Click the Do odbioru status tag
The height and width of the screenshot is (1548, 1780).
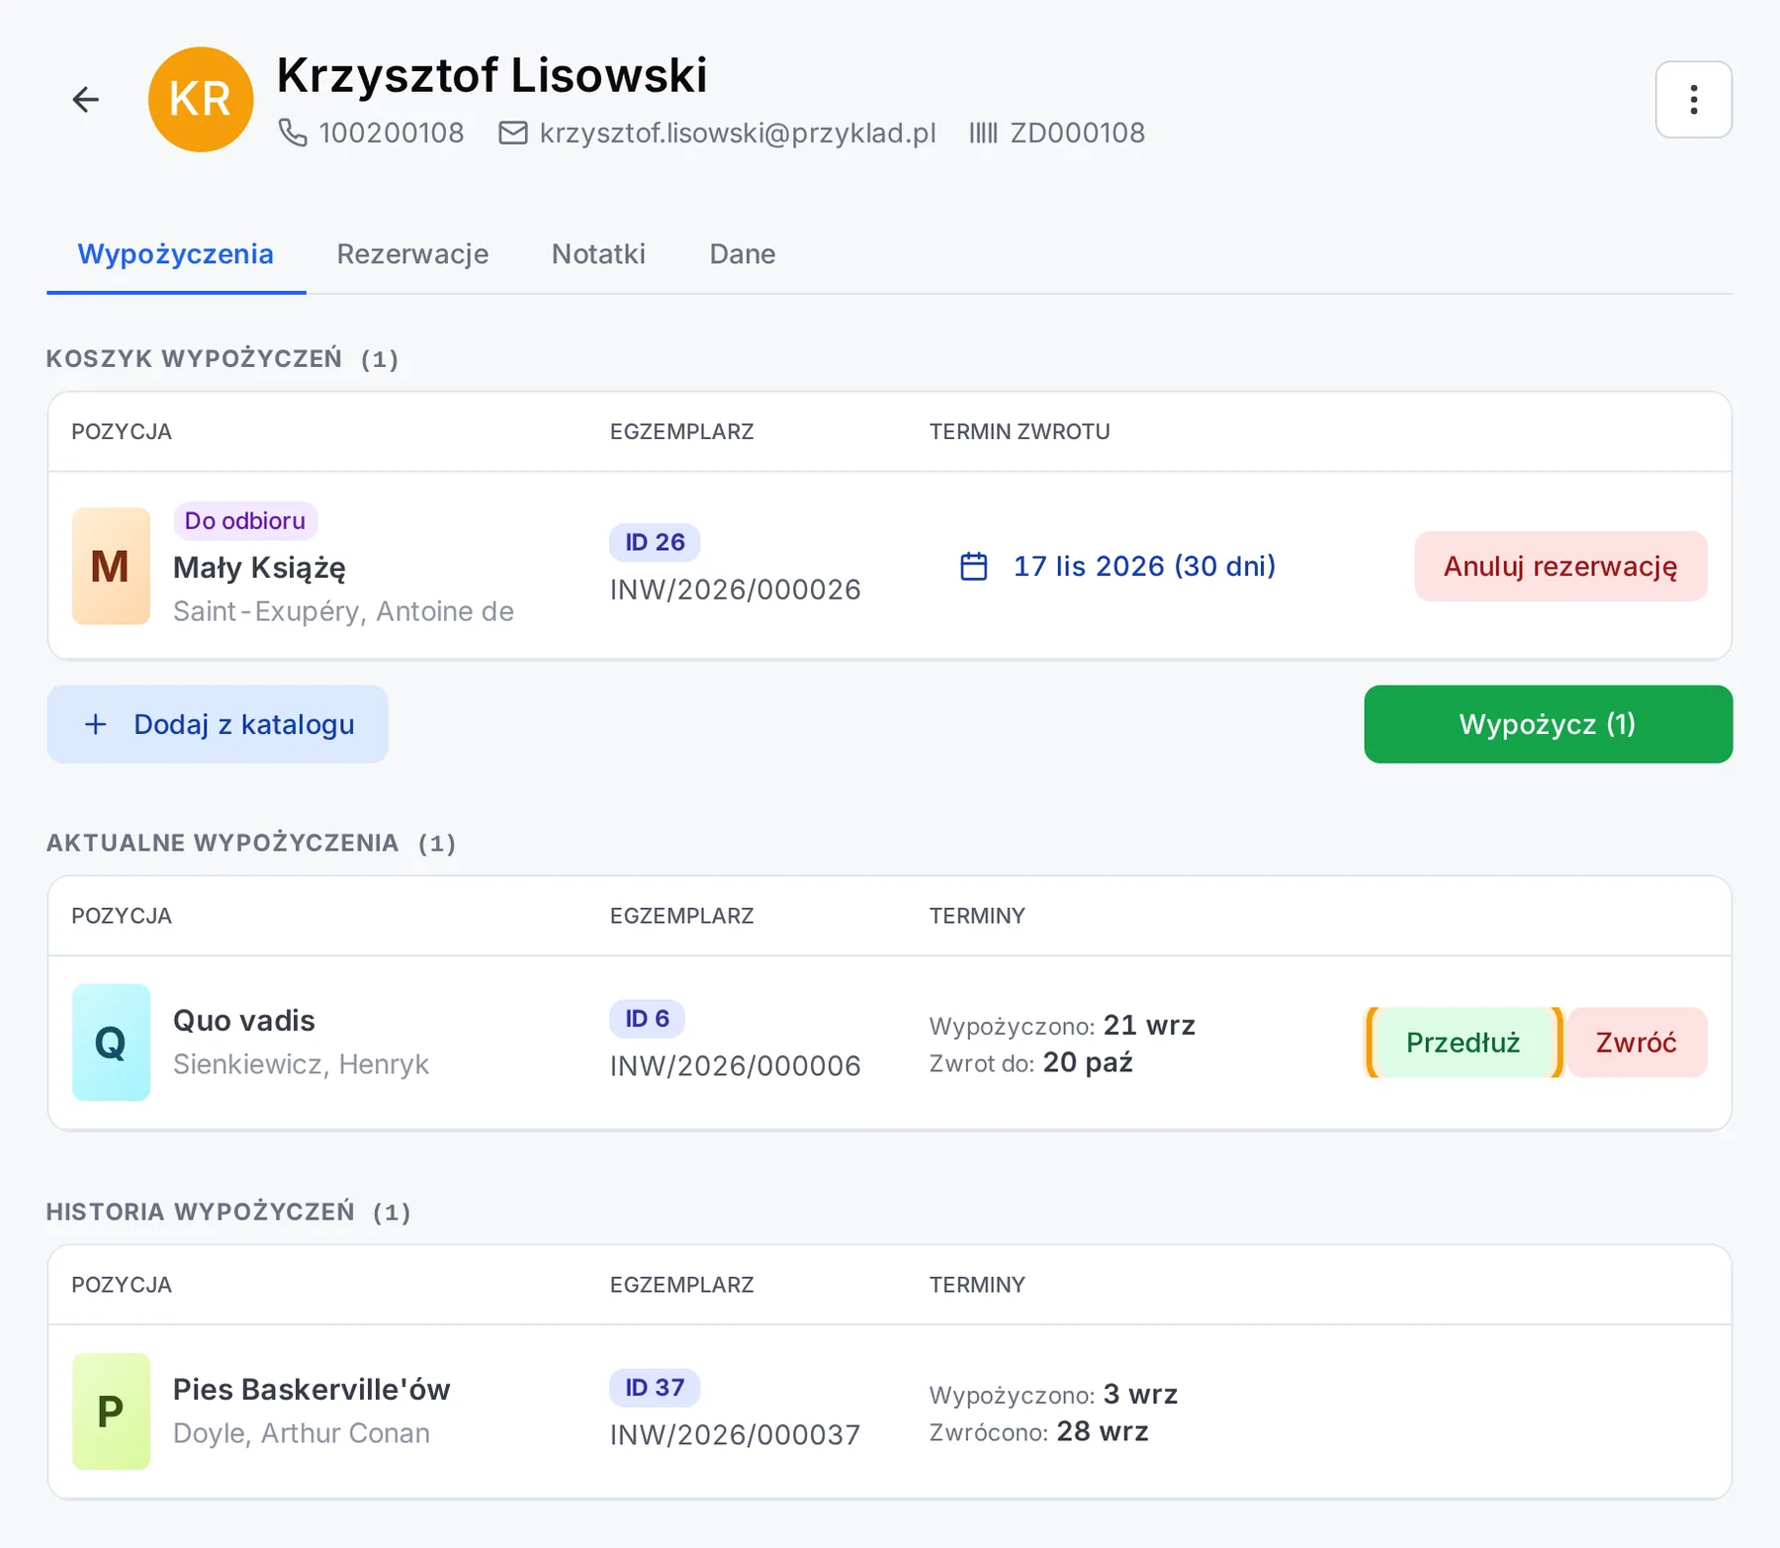tap(245, 520)
